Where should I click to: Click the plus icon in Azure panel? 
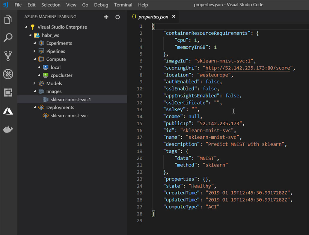(x=106, y=17)
